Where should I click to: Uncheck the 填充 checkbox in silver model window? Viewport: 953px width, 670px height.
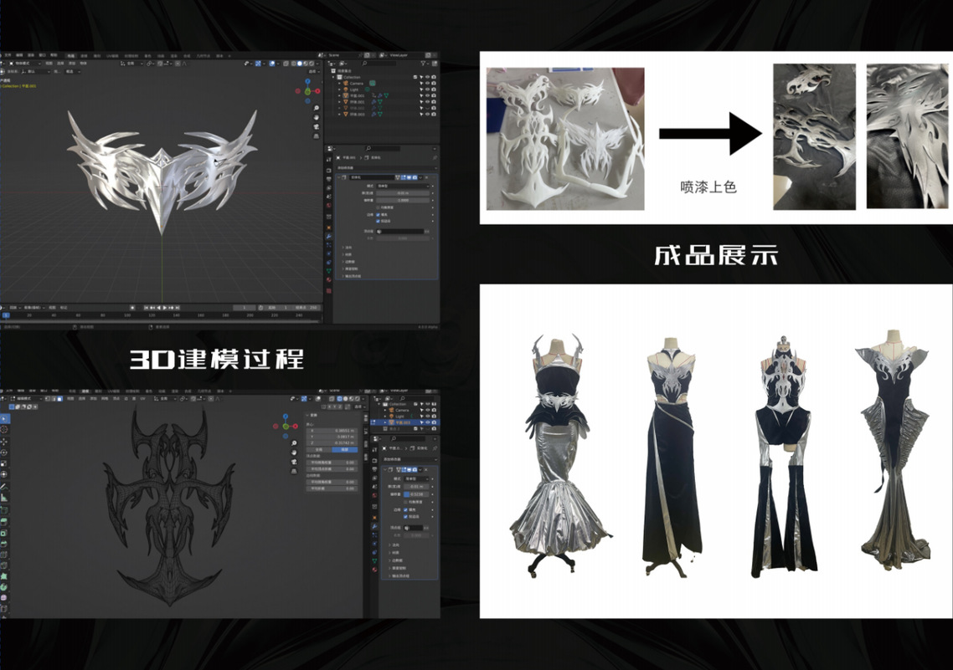point(379,214)
